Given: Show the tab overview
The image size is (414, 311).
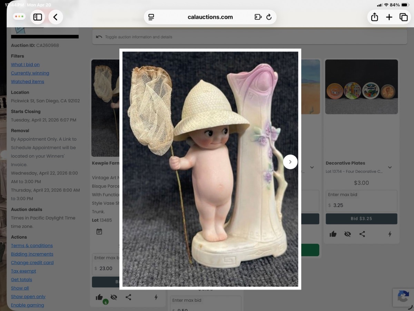Looking at the screenshot, I should [x=403, y=17].
